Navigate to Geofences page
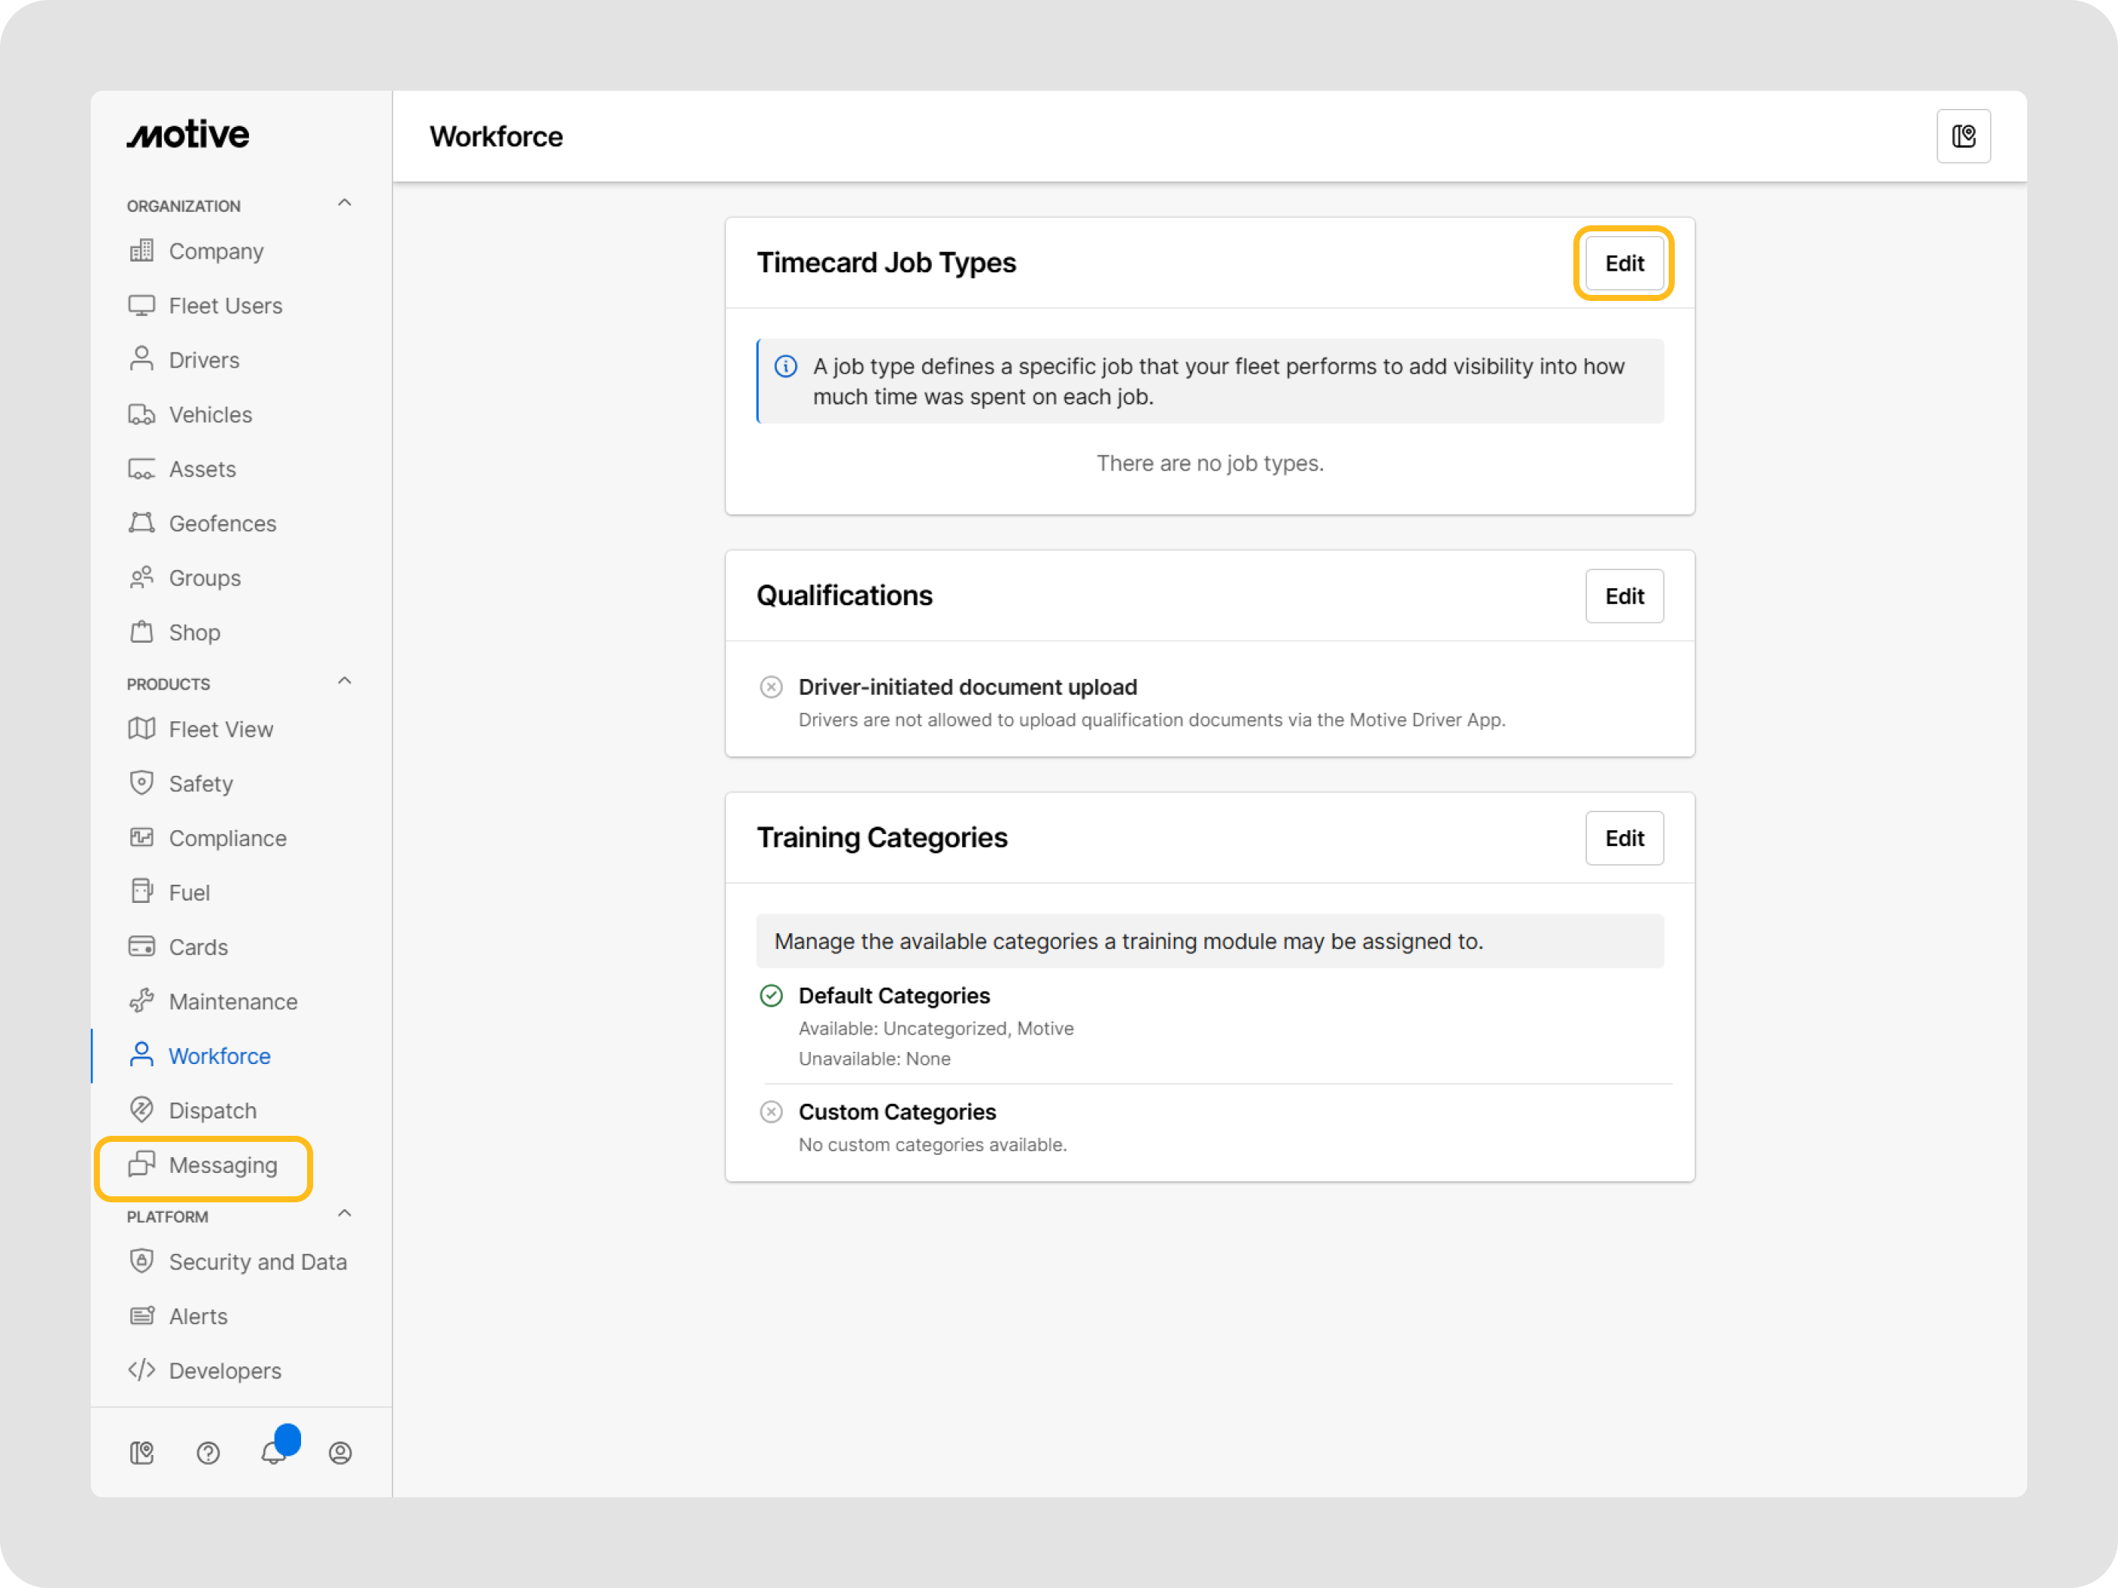The image size is (2118, 1588). (x=222, y=523)
